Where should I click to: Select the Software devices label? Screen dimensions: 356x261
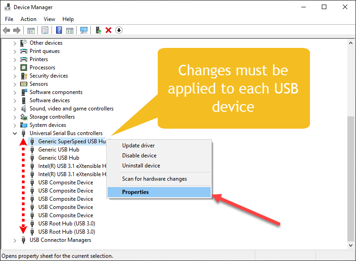point(50,100)
